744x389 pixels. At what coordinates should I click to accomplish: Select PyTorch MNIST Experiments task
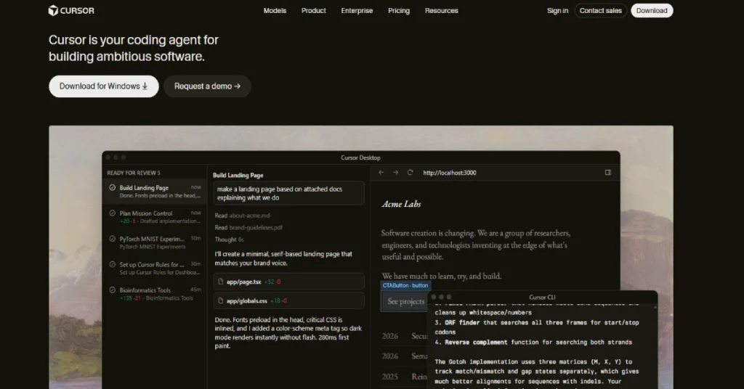tap(154, 242)
